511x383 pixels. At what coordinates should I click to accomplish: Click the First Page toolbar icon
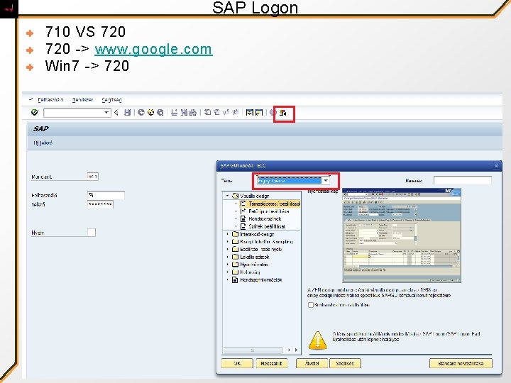(207, 113)
